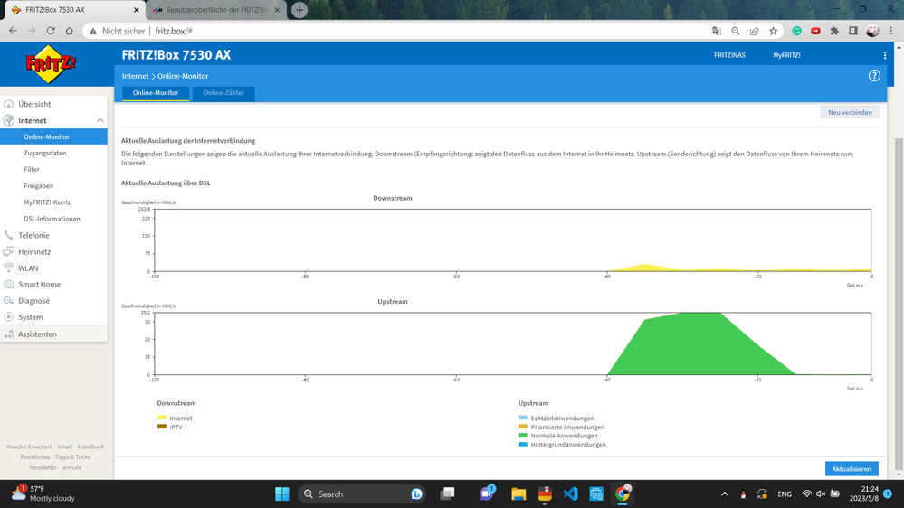Show hidden system tray icons
The image size is (904, 508).
pos(725,494)
